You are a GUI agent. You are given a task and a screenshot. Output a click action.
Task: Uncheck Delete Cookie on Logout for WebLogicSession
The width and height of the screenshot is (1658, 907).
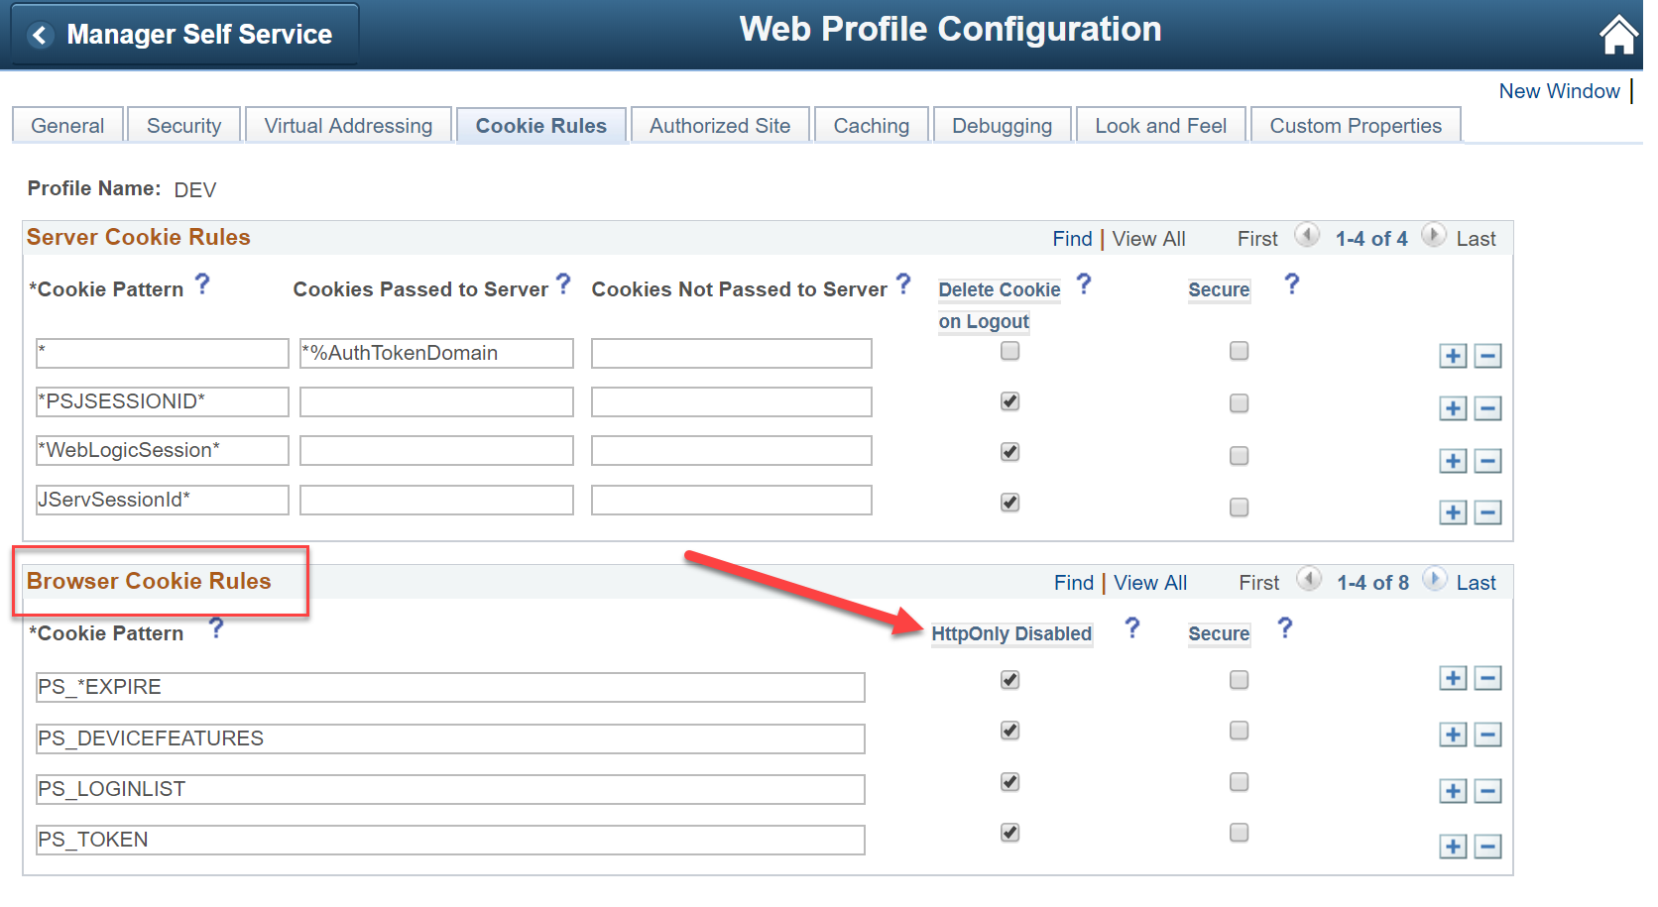click(x=1009, y=452)
